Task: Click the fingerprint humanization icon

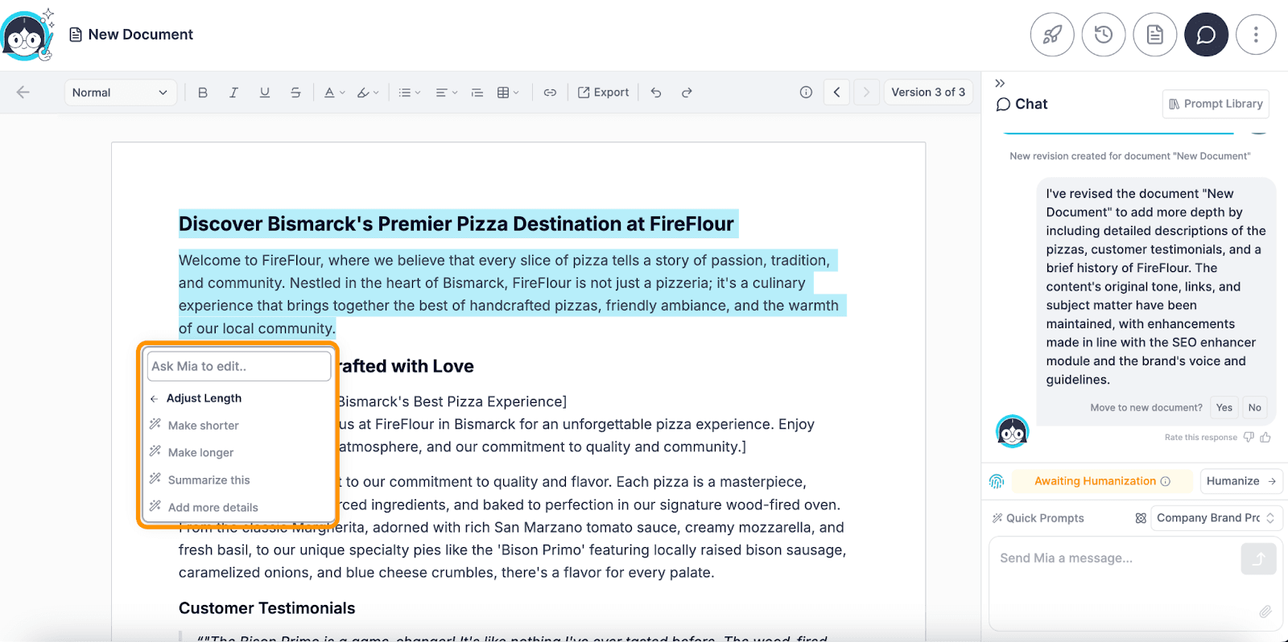Action: [x=997, y=481]
